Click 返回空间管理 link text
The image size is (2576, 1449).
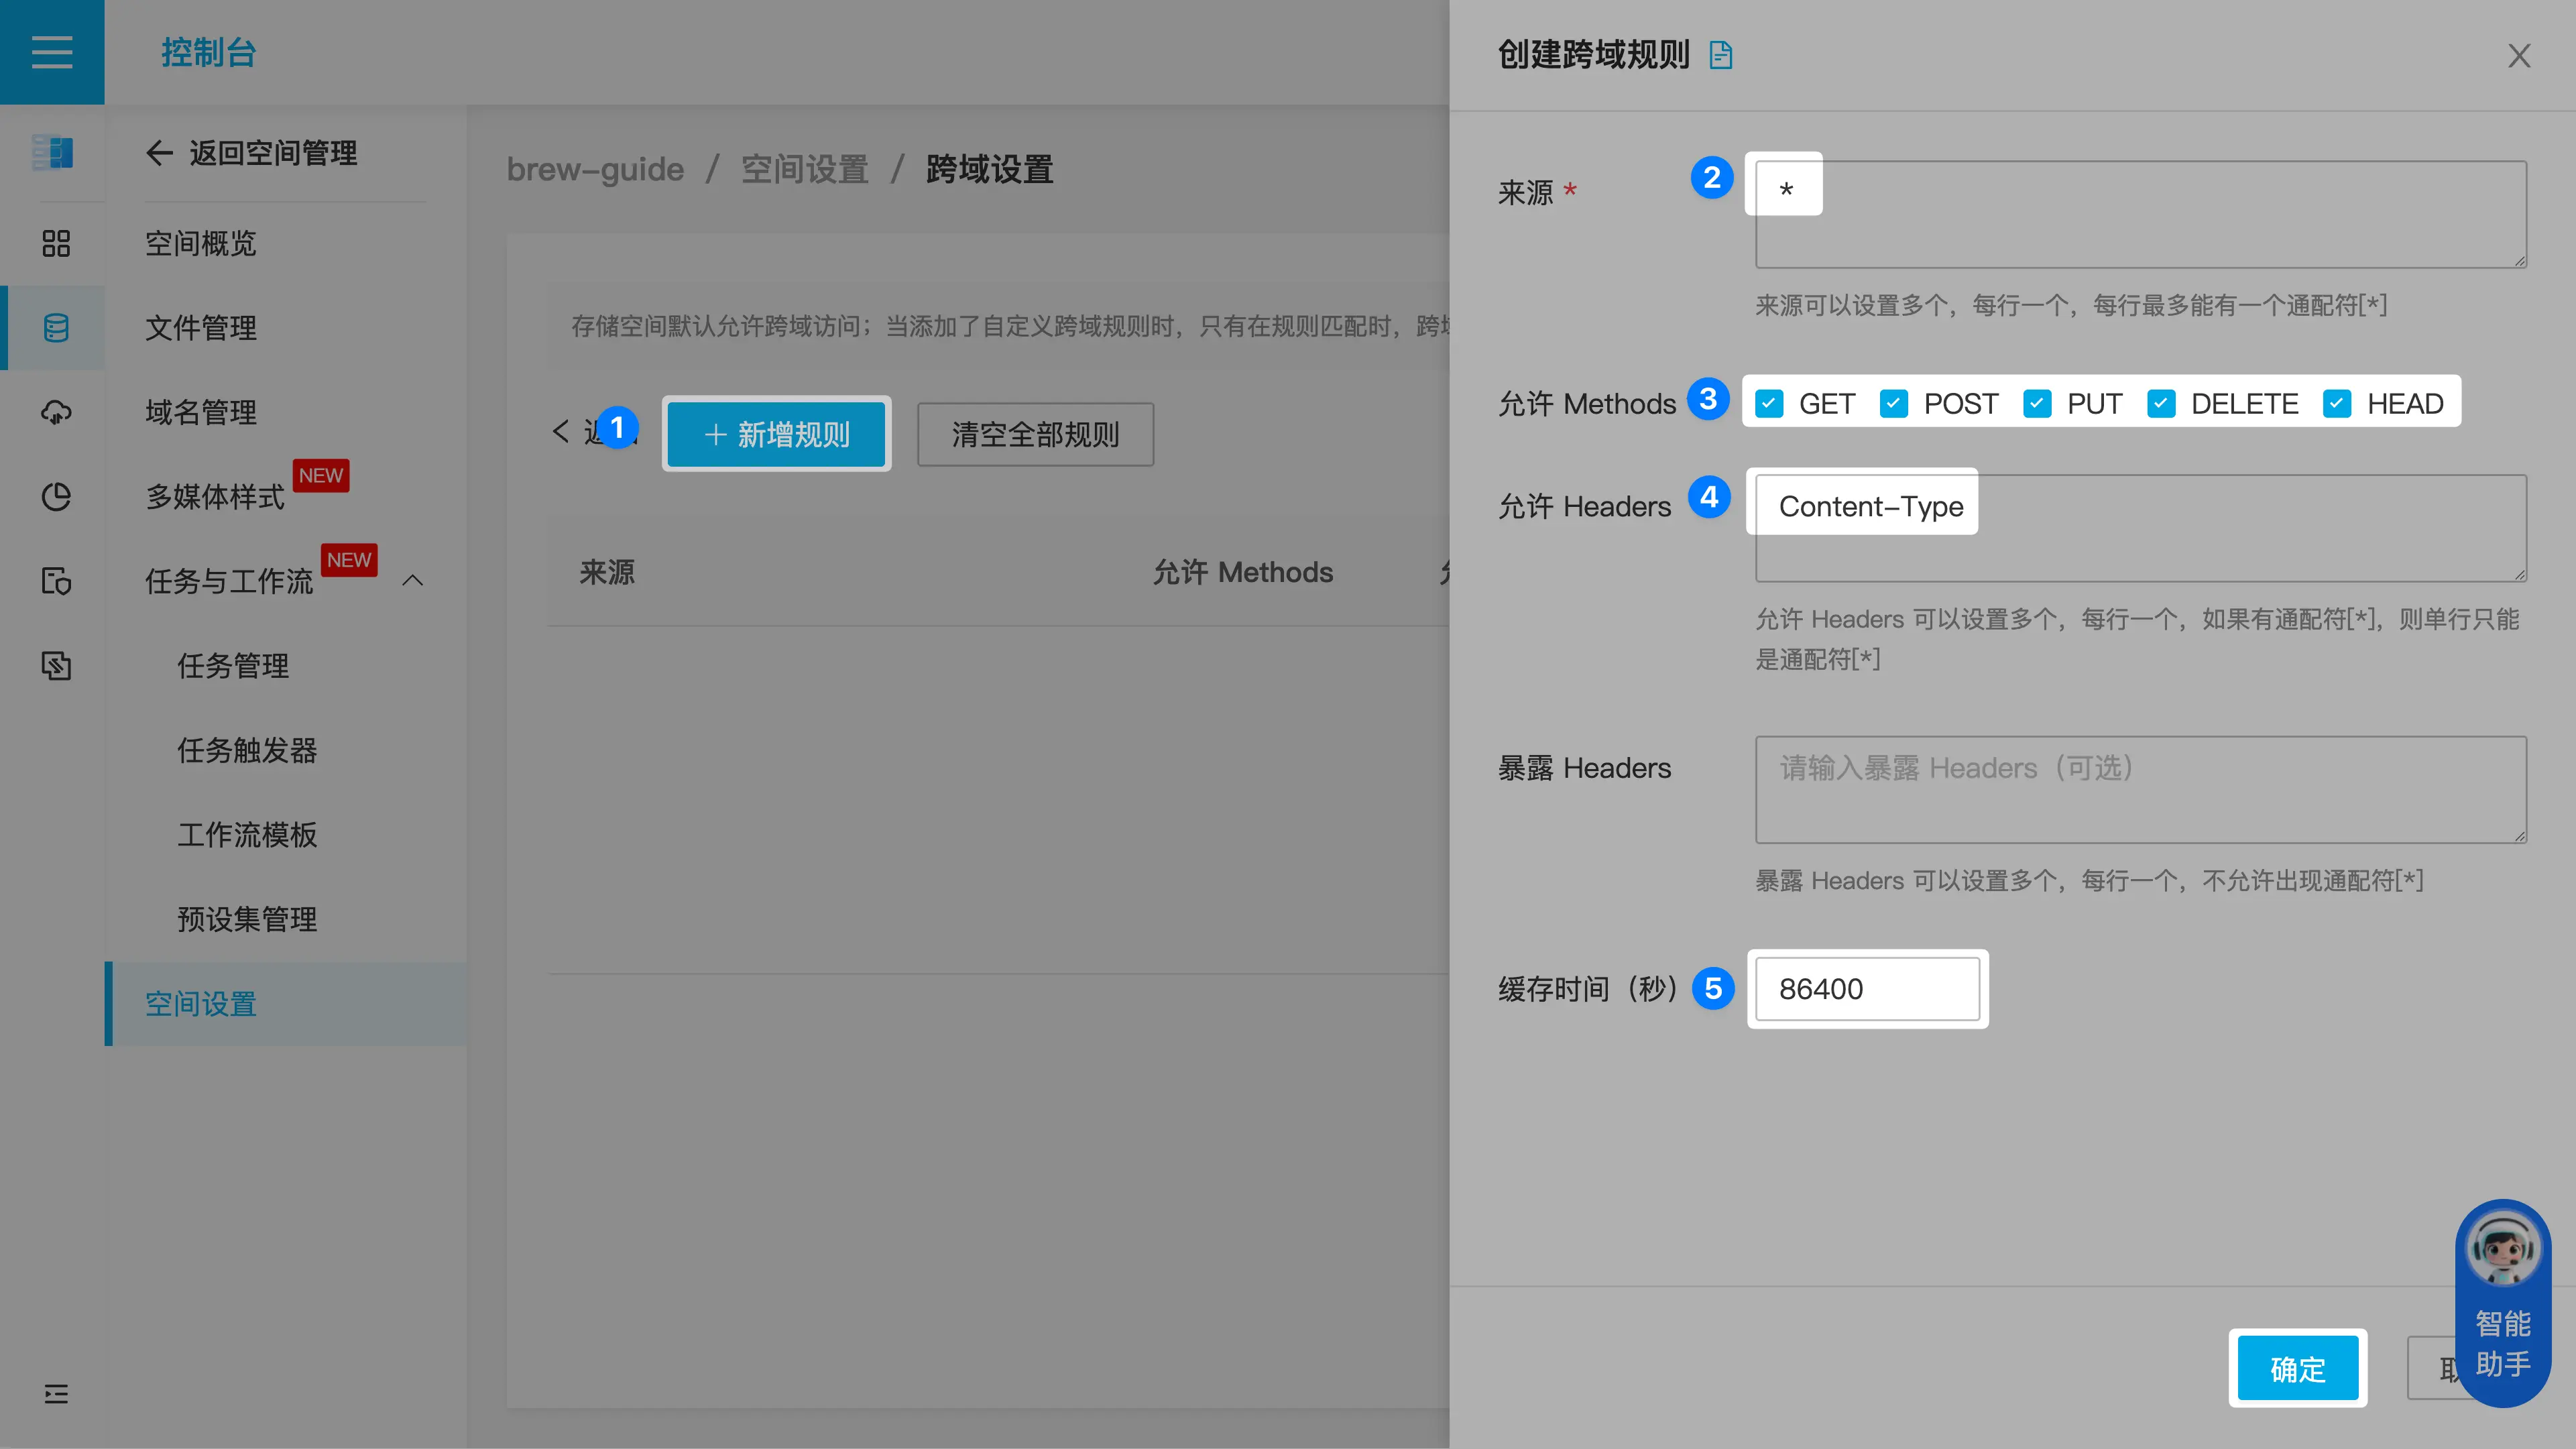pos(273,153)
